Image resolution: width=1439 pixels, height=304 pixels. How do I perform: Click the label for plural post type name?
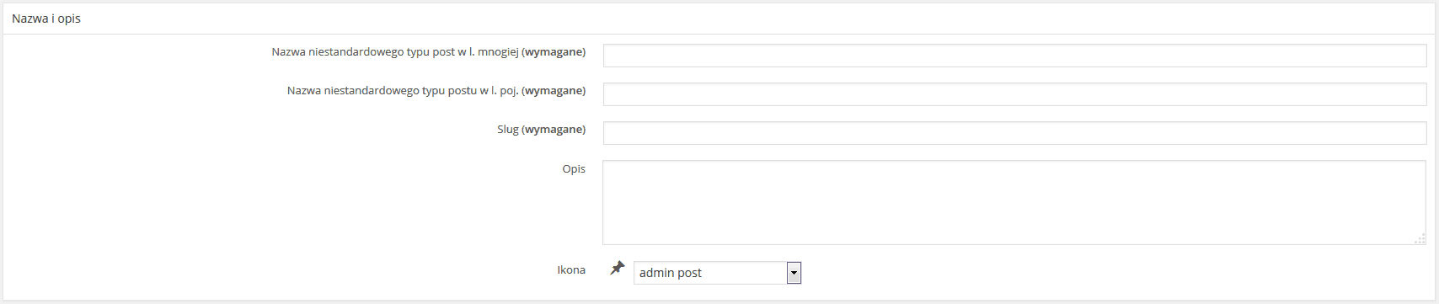(428, 52)
